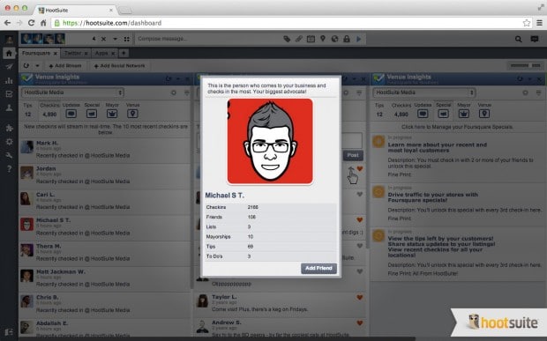Click the tags icon in compose bar

point(287,39)
